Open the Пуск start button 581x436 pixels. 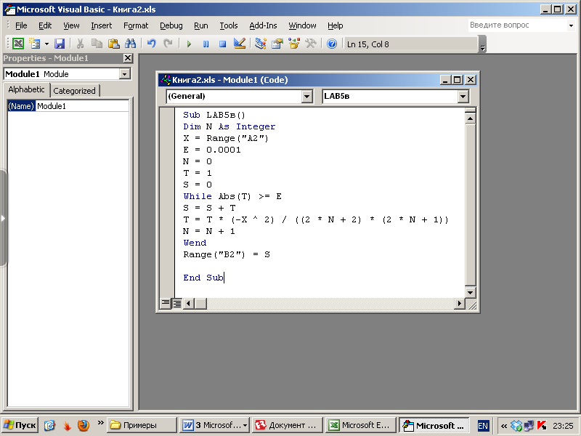[20, 425]
